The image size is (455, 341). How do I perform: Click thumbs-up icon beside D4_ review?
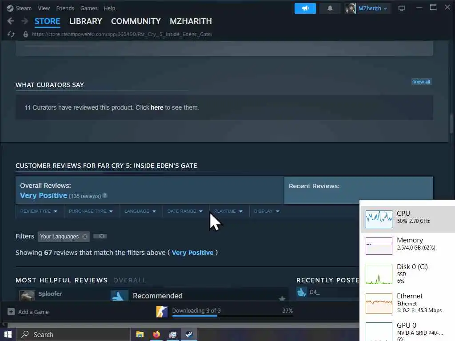click(x=302, y=292)
